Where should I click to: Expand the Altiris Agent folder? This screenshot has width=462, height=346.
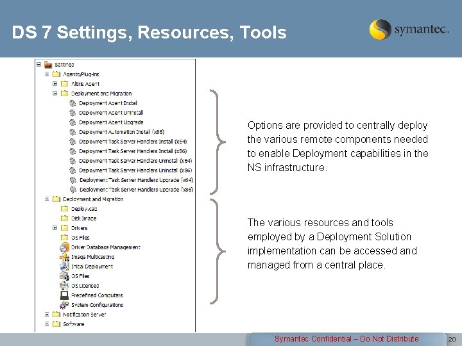coord(55,84)
